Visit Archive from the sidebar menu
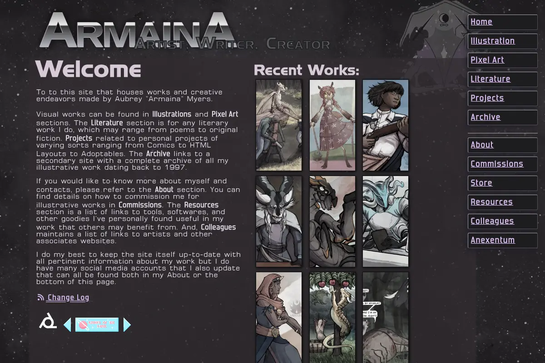Viewport: 545px width, 363px height. point(502,117)
